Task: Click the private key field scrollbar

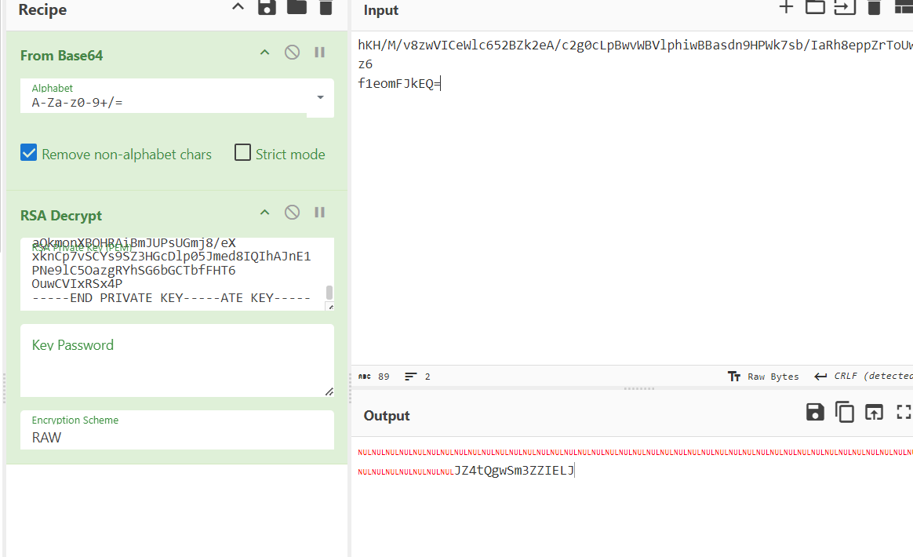Action: pyautogui.click(x=329, y=292)
